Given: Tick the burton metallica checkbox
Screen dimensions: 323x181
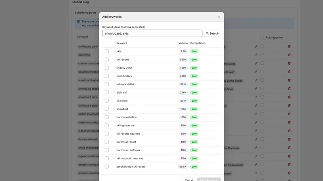Looking at the screenshot, I should pyautogui.click(x=107, y=117).
